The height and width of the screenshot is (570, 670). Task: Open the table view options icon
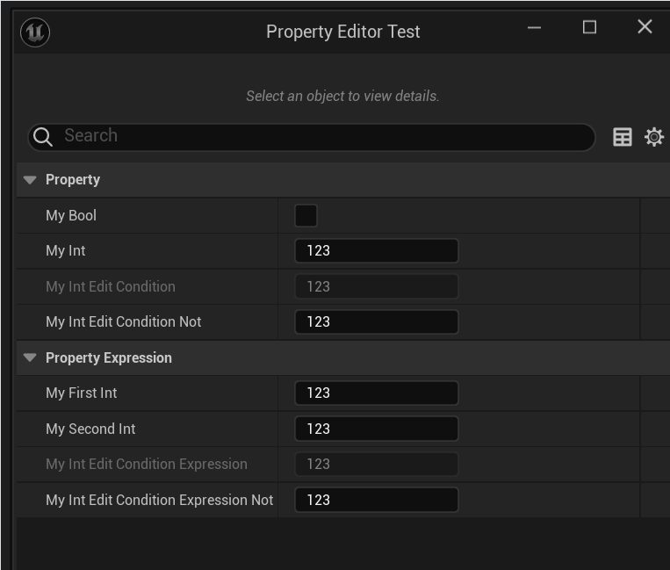tap(623, 137)
